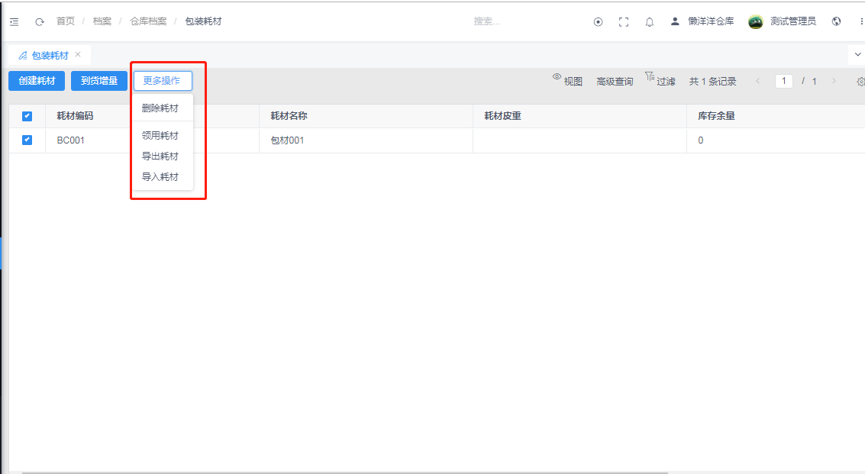Click the 包装耗材 tab icon

pos(23,55)
